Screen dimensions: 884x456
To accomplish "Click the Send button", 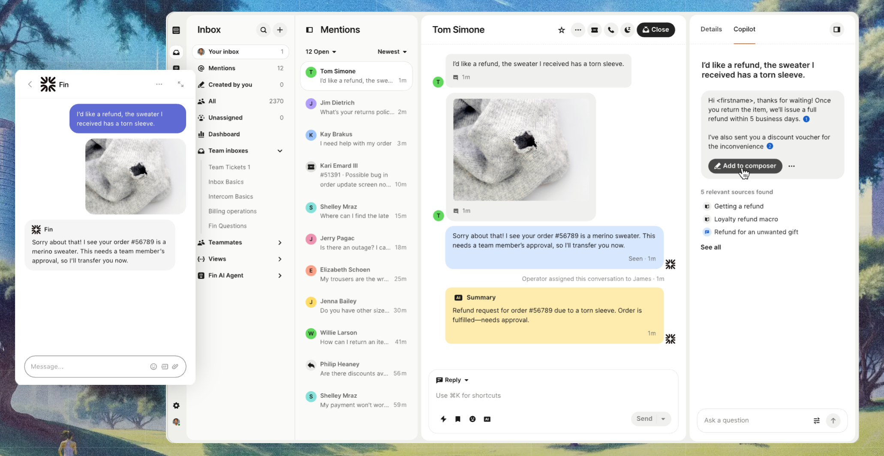I will click(x=644, y=419).
